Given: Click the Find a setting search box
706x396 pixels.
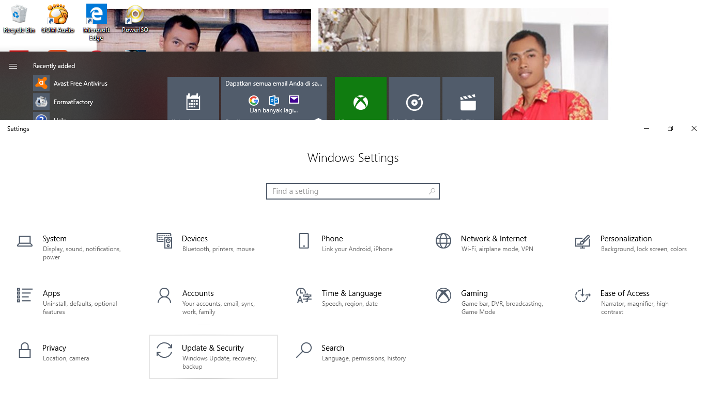Looking at the screenshot, I should point(353,191).
